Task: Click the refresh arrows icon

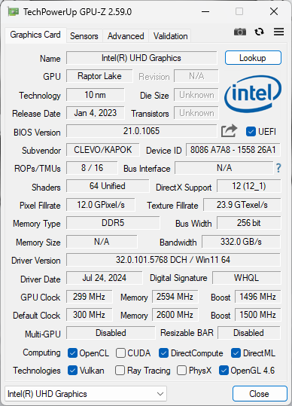Action: tap(259, 32)
